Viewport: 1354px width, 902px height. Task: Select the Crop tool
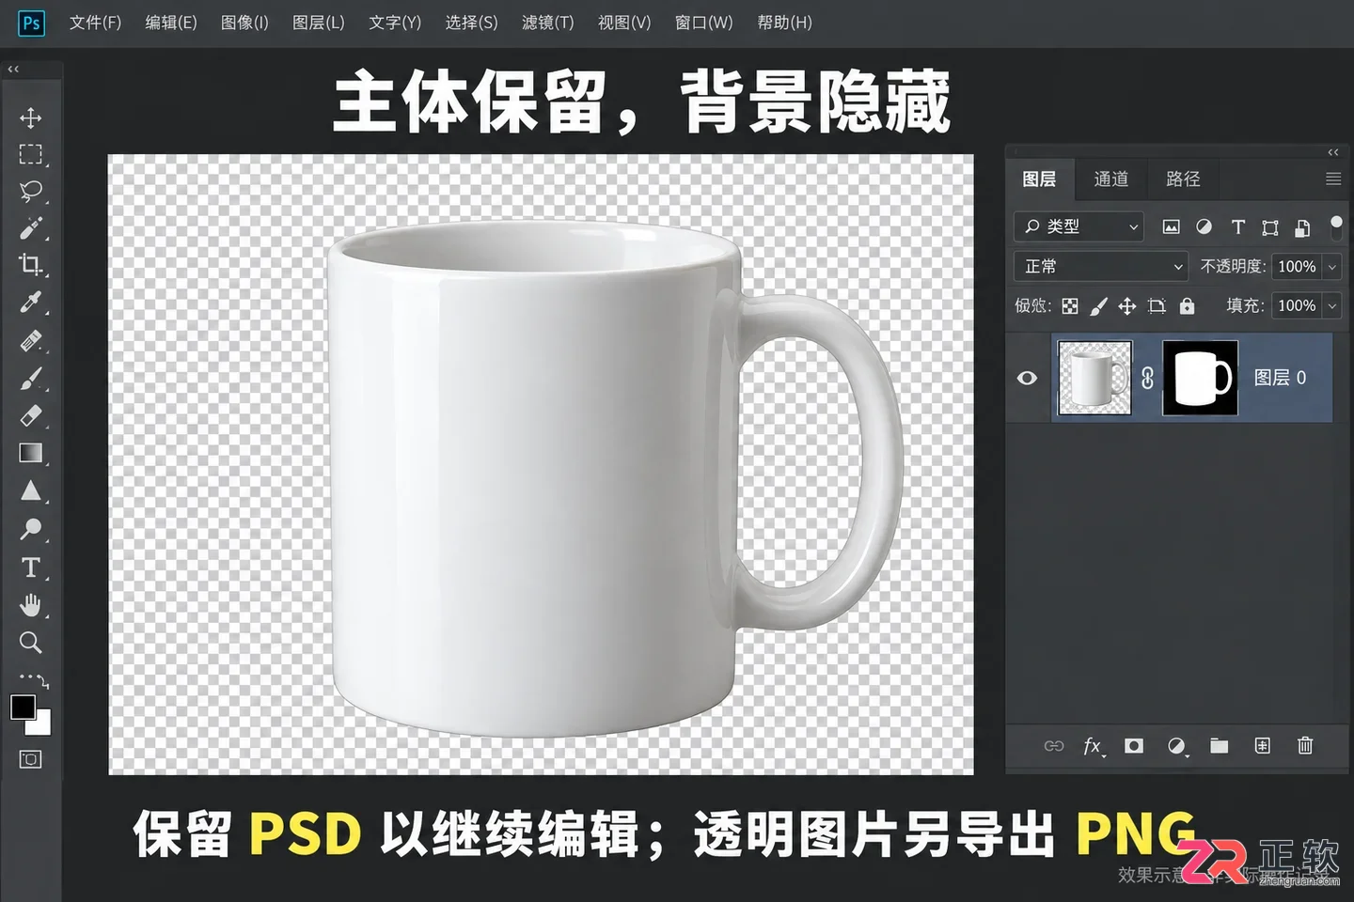tap(30, 265)
